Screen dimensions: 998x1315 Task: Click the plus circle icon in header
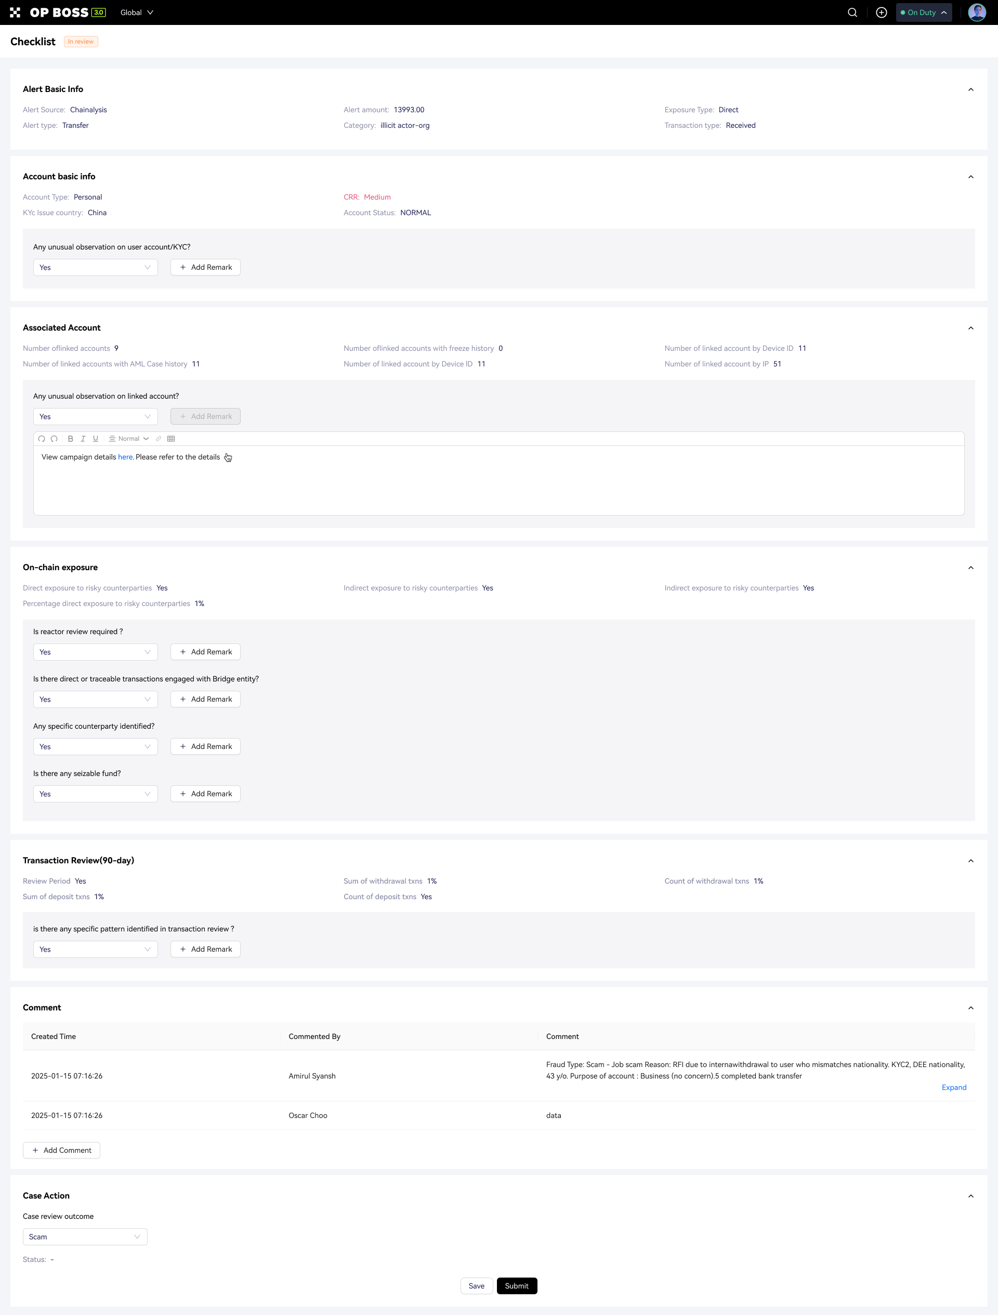[881, 12]
